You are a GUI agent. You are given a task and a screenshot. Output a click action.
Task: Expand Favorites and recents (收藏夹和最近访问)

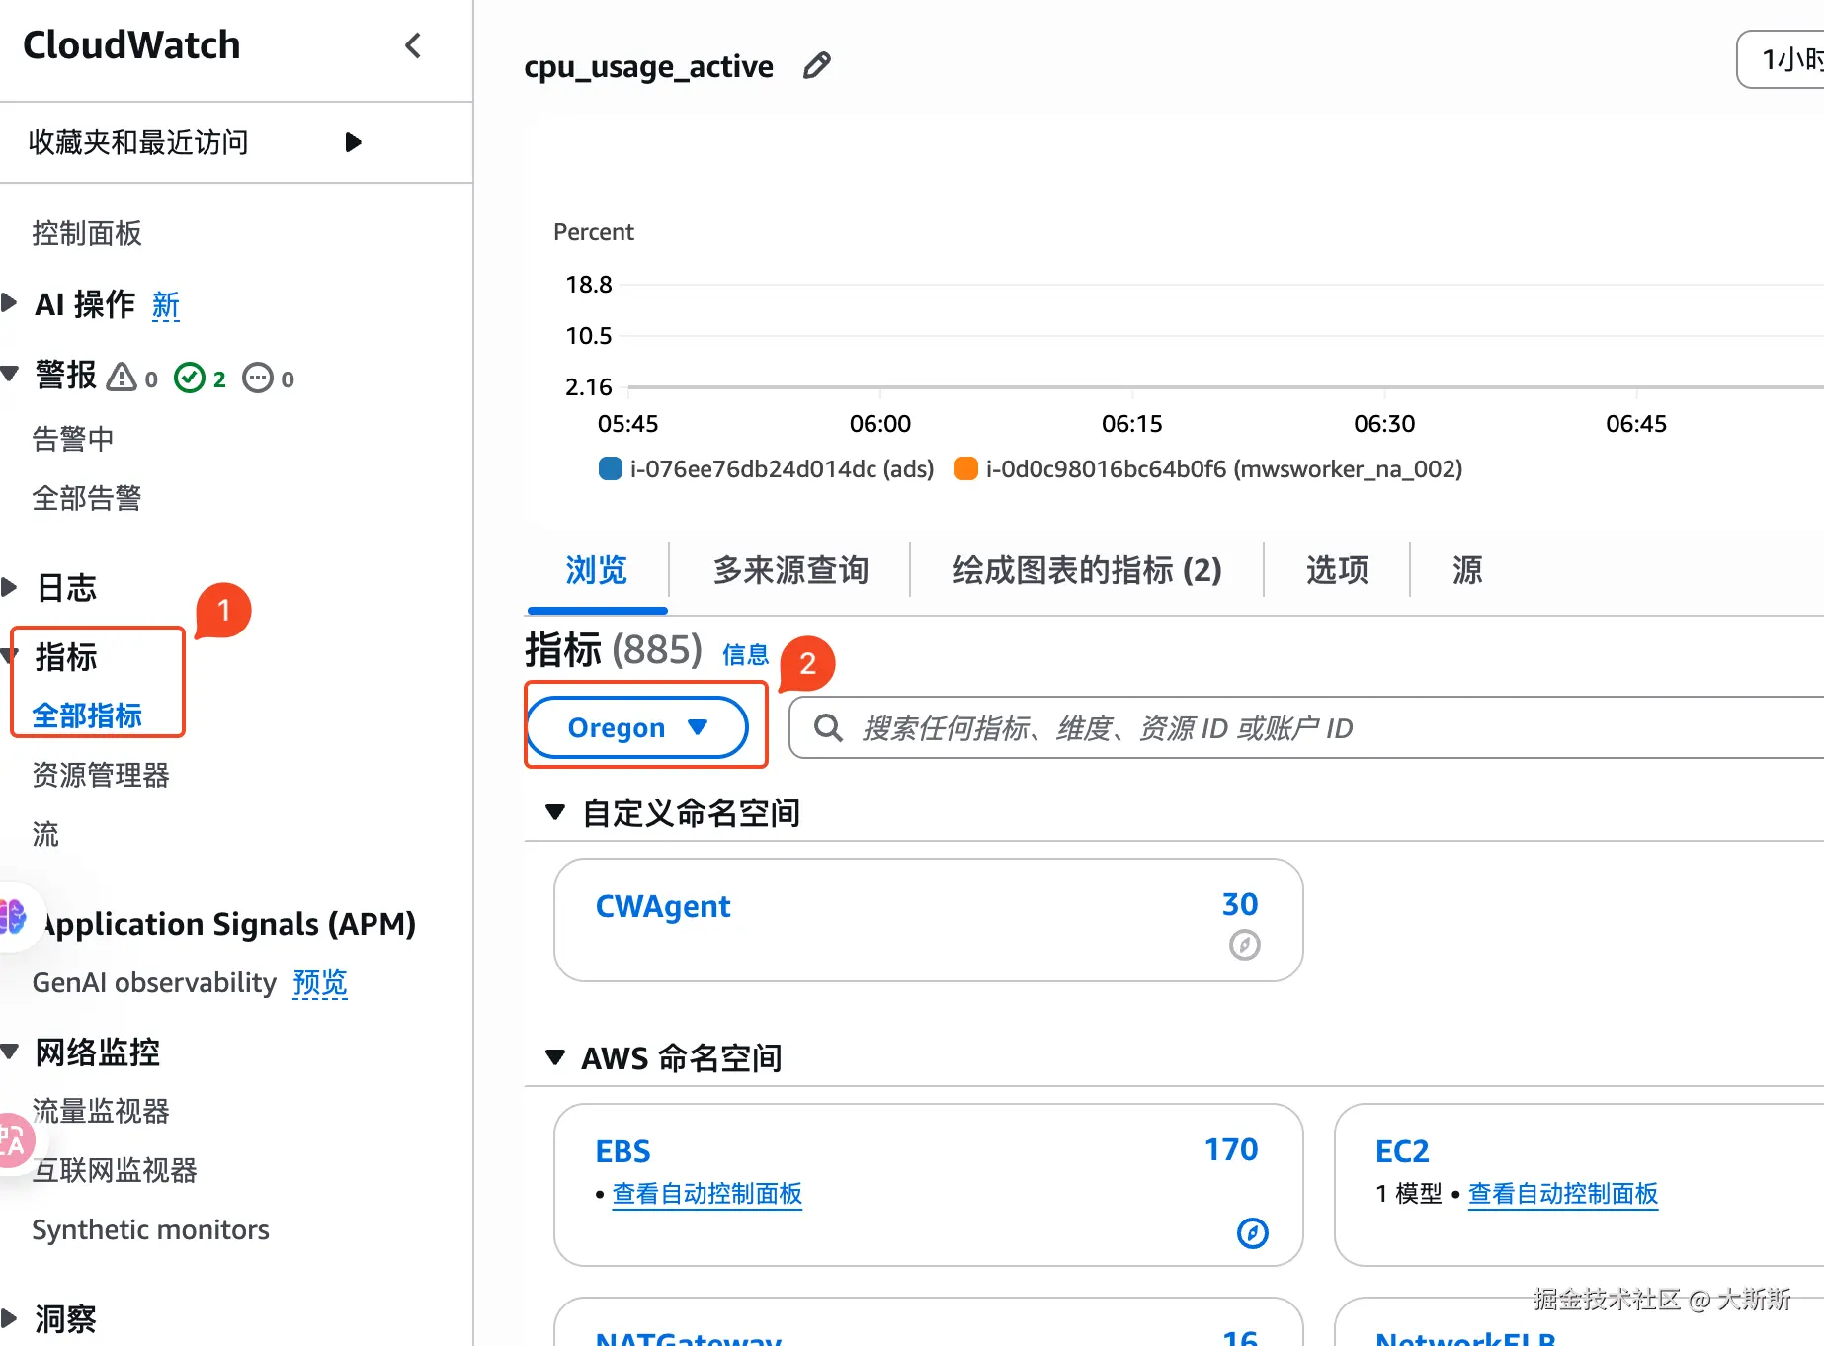(x=353, y=142)
